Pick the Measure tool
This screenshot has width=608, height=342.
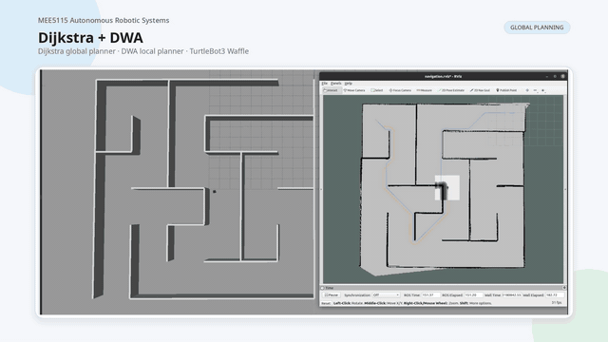(425, 90)
